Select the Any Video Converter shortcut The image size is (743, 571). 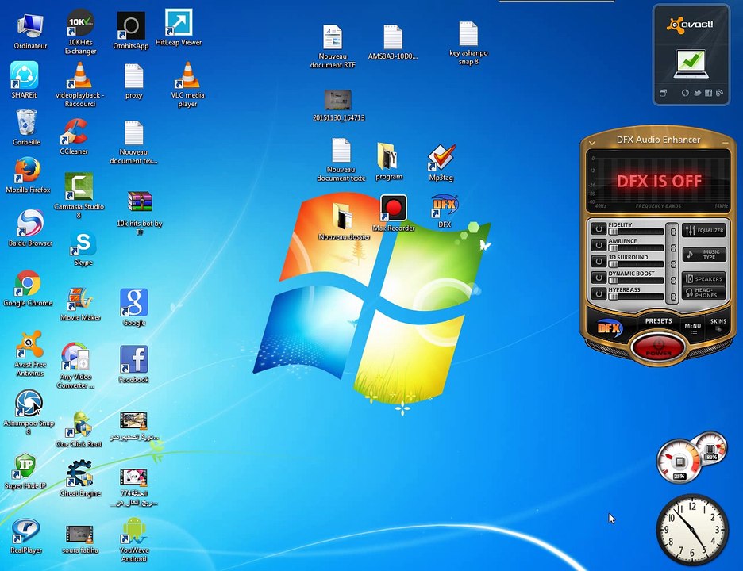point(75,366)
